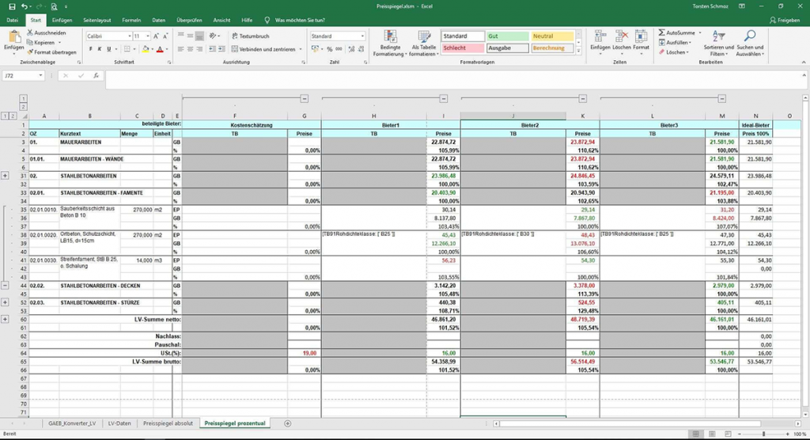Toggle bold formatting (F)
The height and width of the screenshot is (440, 810).
pos(91,49)
